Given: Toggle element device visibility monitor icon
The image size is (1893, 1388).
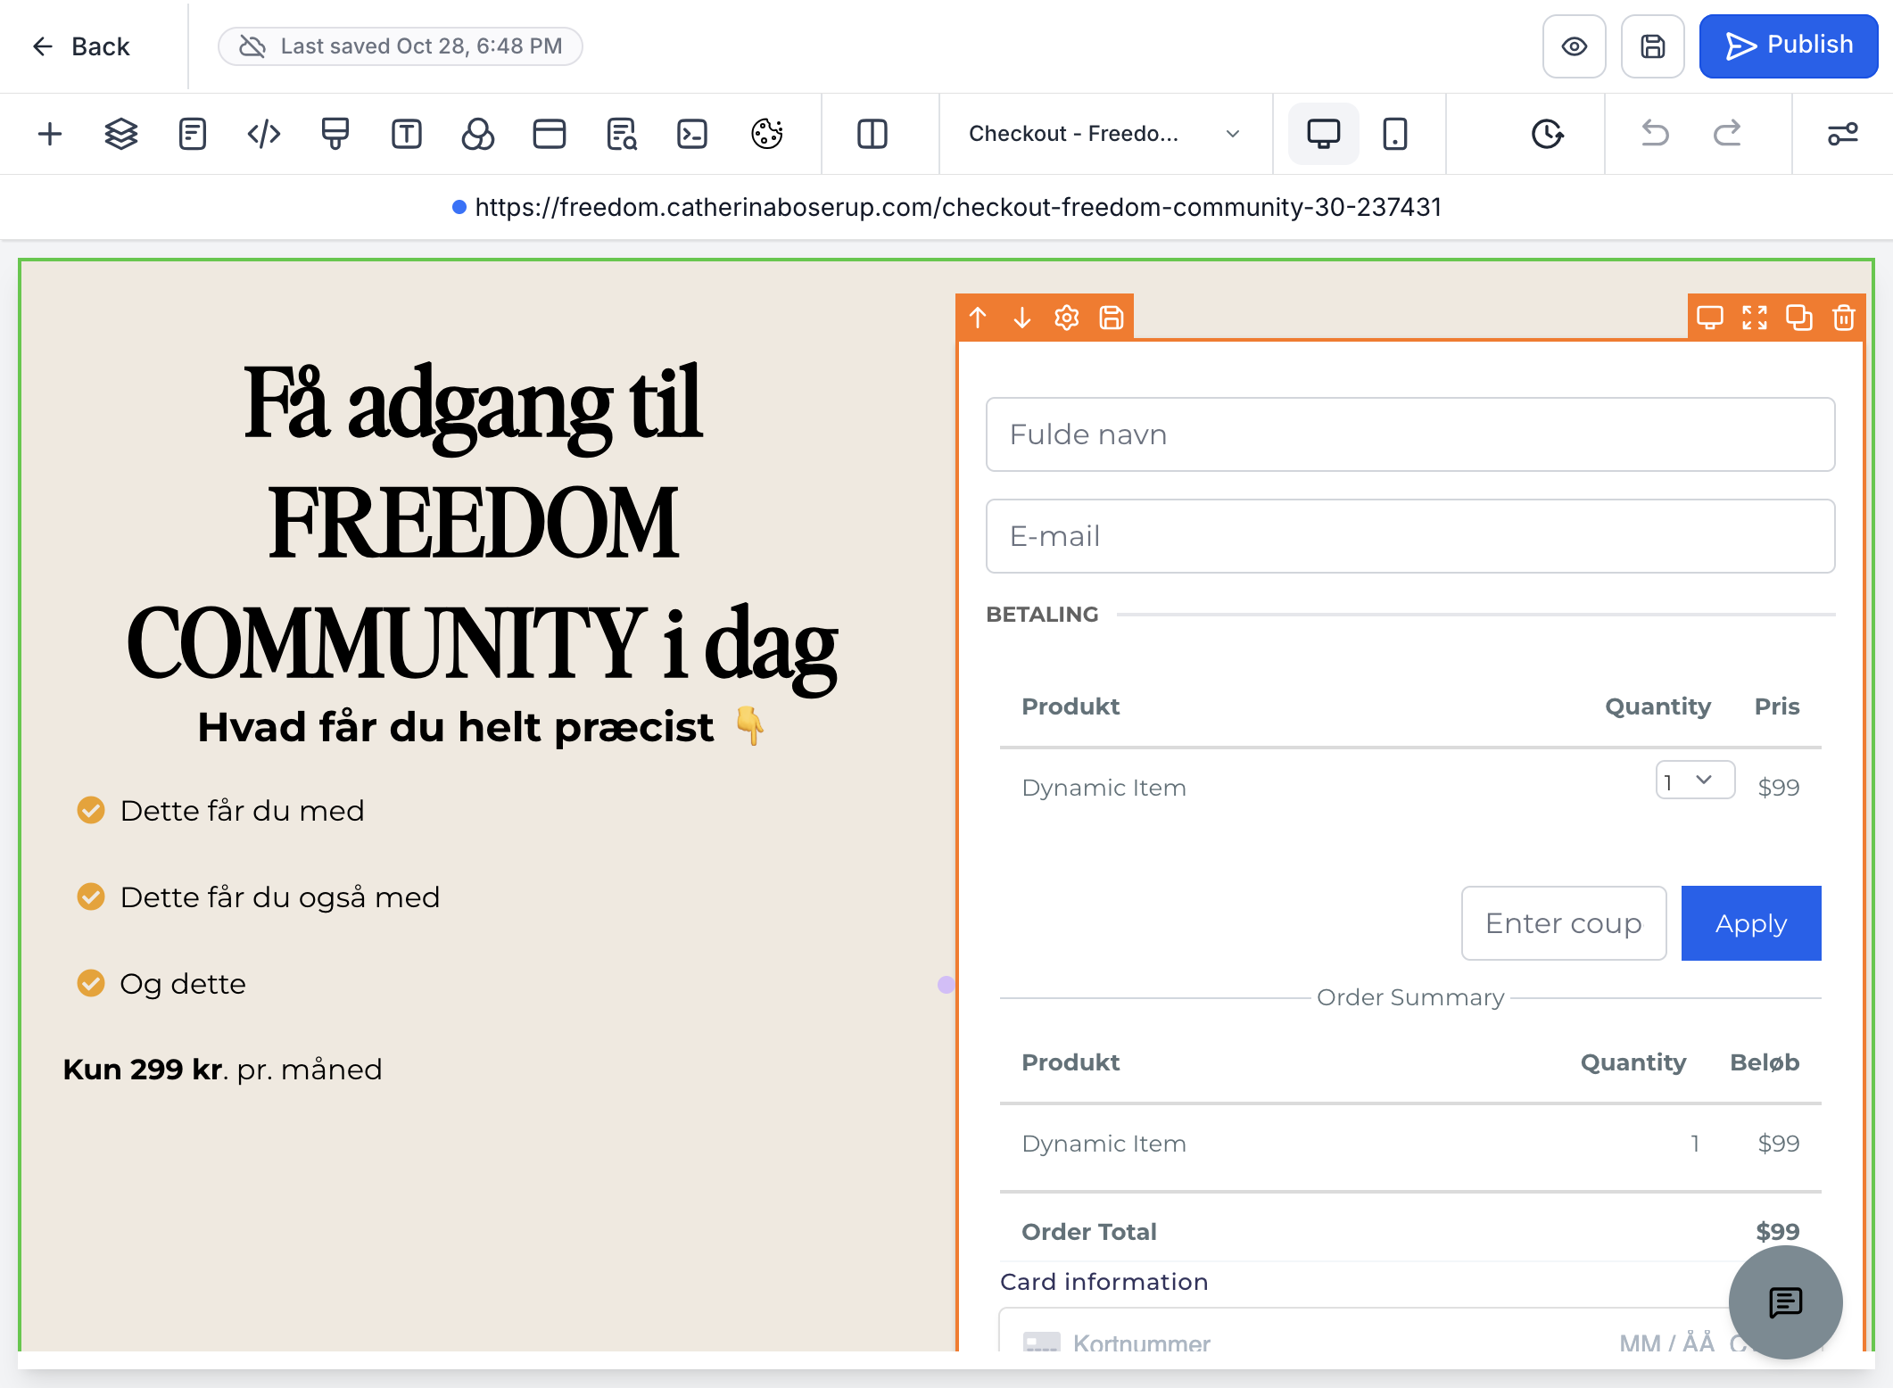Looking at the screenshot, I should pos(1710,318).
